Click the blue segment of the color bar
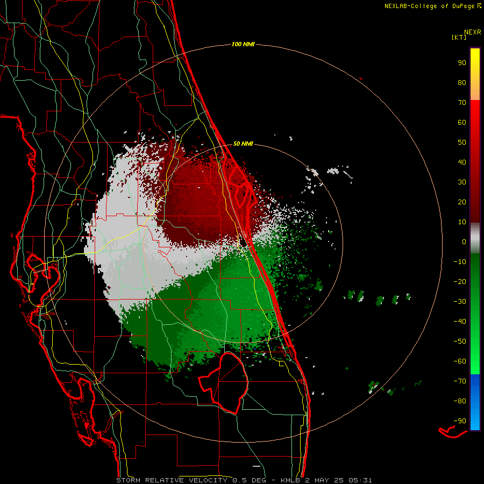 coord(475,402)
